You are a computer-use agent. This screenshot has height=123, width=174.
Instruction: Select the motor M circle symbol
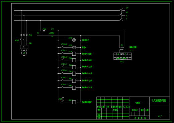click(x=24, y=53)
